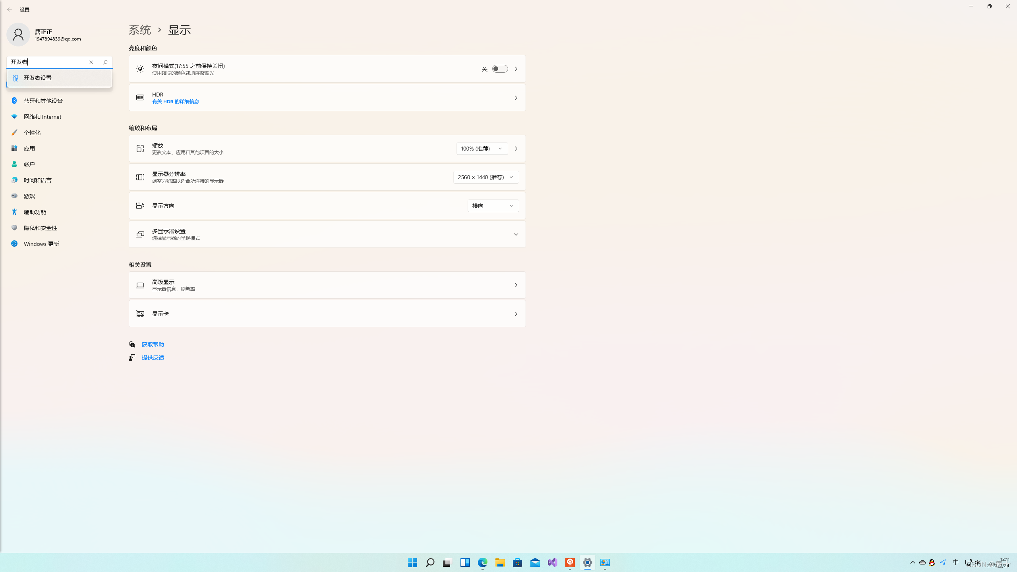Open Control Panel icon on taskbar
The height and width of the screenshot is (572, 1017).
tap(605, 562)
